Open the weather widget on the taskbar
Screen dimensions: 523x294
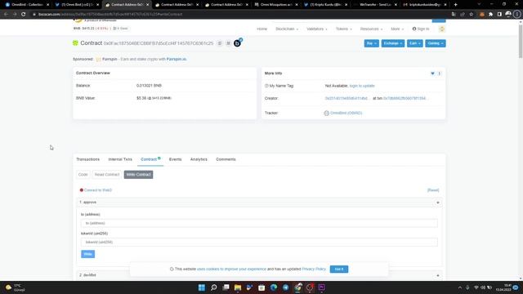(x=15, y=287)
